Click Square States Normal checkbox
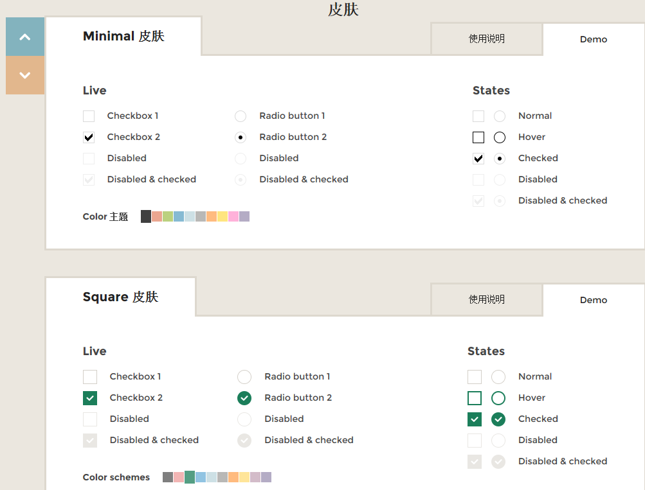The width and height of the screenshot is (645, 490). 475,376
